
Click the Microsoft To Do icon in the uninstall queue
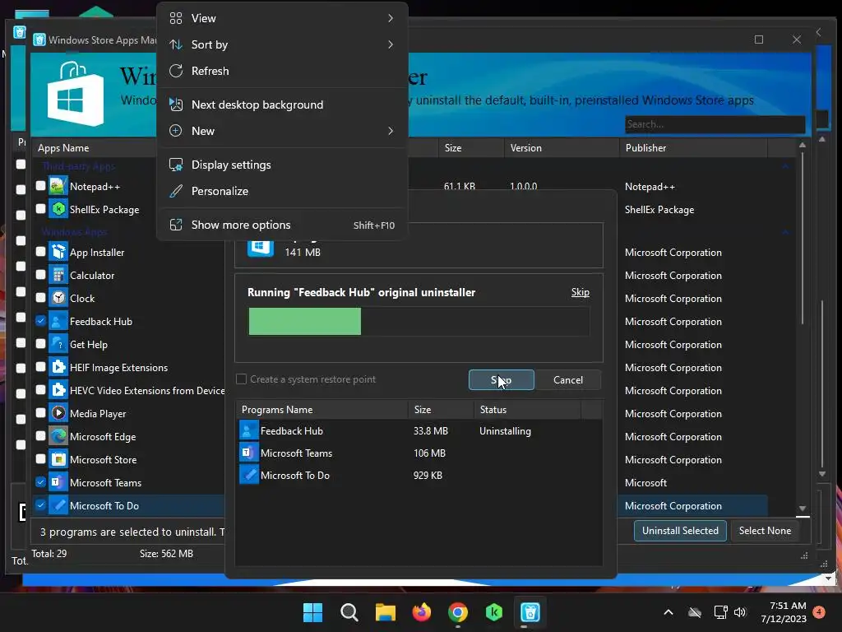point(248,475)
